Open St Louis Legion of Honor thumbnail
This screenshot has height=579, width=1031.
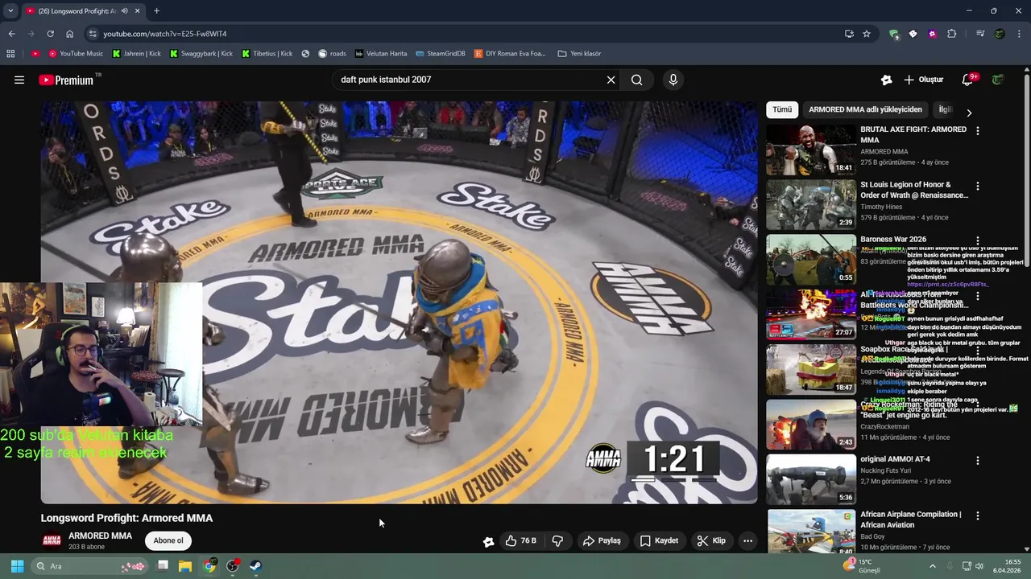point(811,204)
